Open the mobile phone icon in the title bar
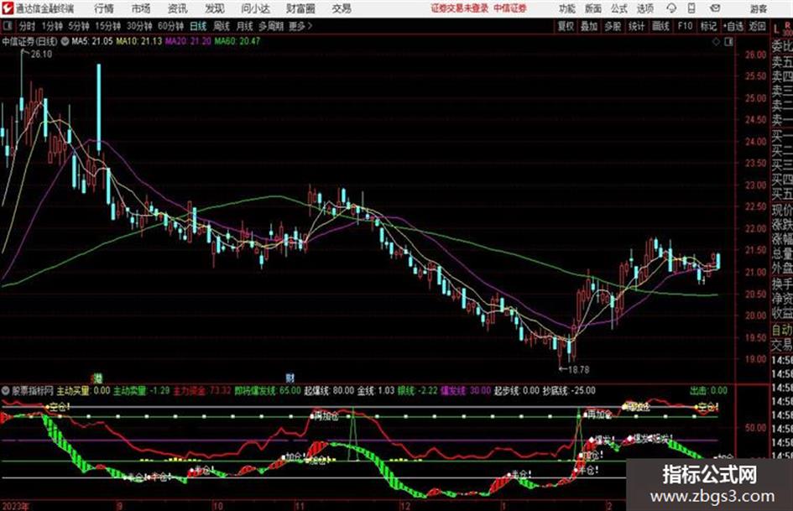Image resolution: width=793 pixels, height=511 pixels. coord(691,8)
